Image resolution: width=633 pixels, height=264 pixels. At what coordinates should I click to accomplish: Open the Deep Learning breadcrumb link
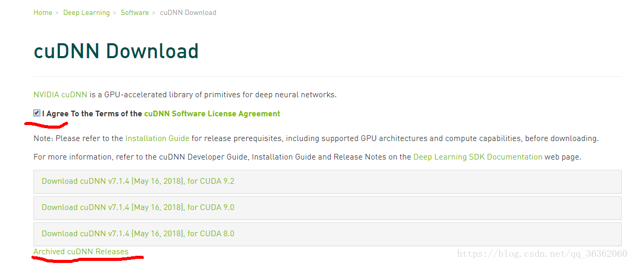[x=86, y=13]
